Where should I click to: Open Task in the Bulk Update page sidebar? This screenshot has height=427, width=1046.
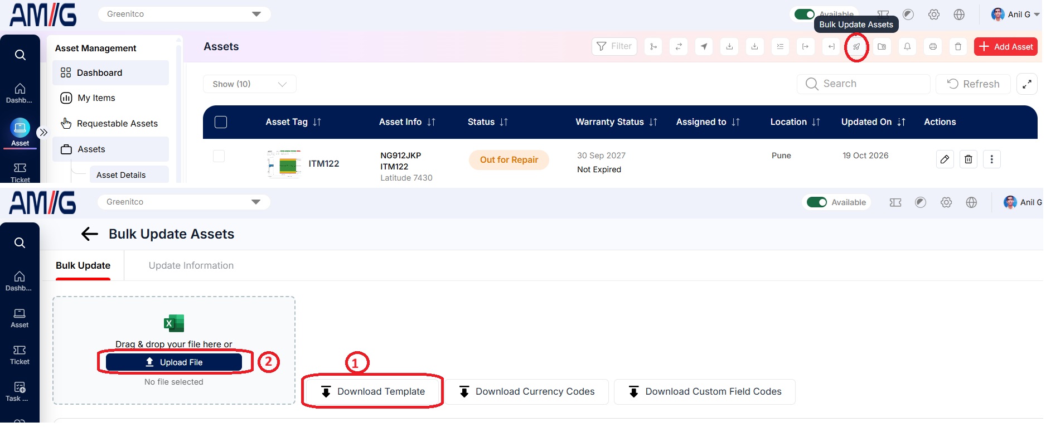pyautogui.click(x=20, y=392)
